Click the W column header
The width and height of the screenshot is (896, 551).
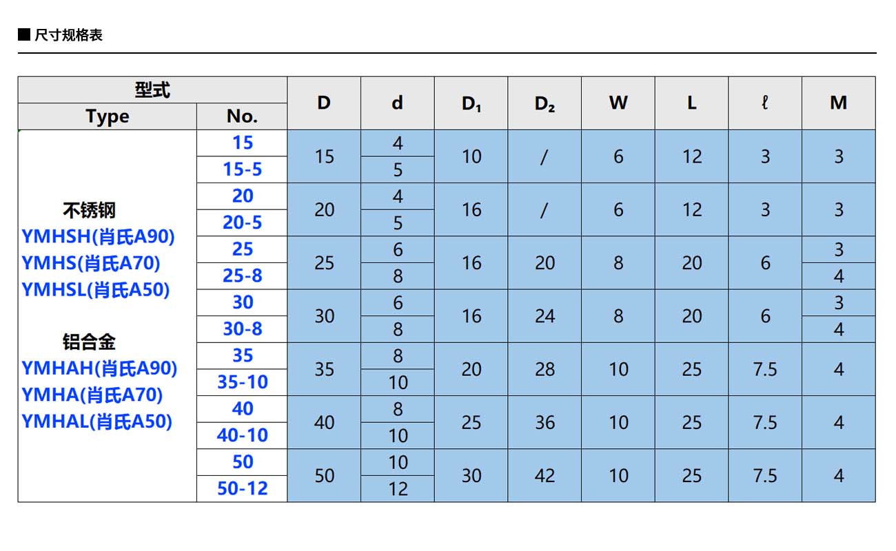(618, 103)
